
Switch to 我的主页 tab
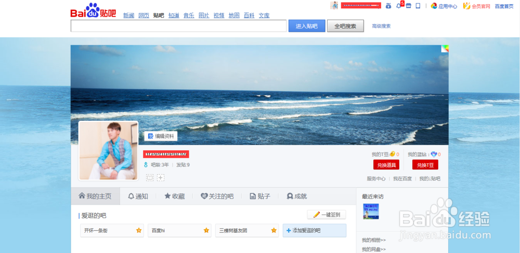coord(95,196)
